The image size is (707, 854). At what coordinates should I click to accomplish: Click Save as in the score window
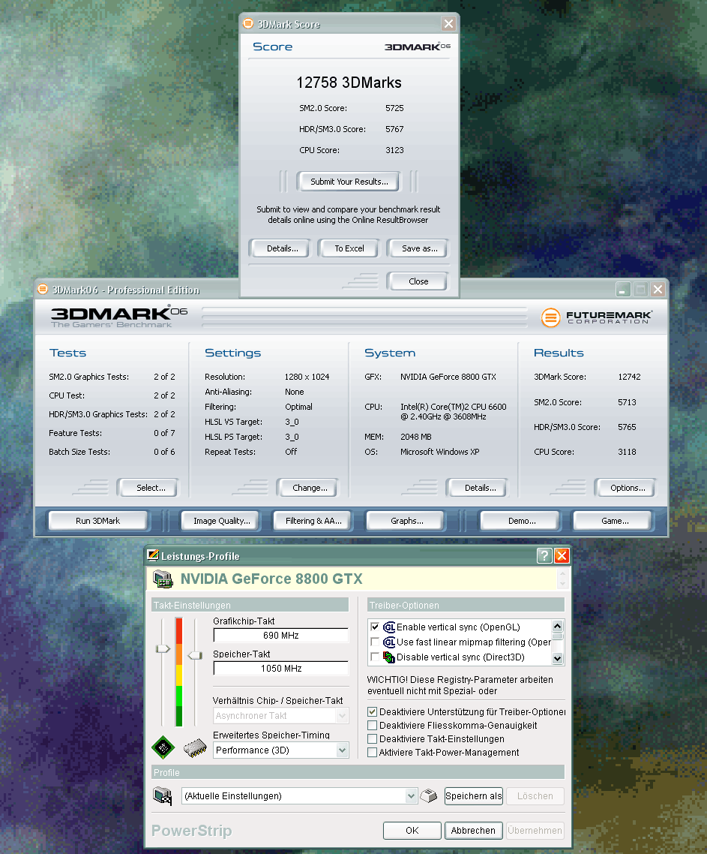(x=418, y=248)
